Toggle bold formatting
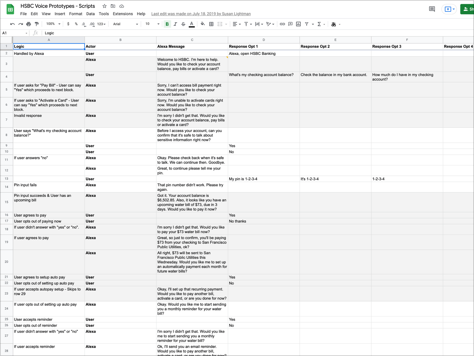Image resolution: width=474 pixels, height=356 pixels. 167,24
